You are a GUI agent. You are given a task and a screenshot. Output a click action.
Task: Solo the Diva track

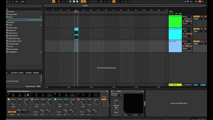pyautogui.click(x=202, y=41)
